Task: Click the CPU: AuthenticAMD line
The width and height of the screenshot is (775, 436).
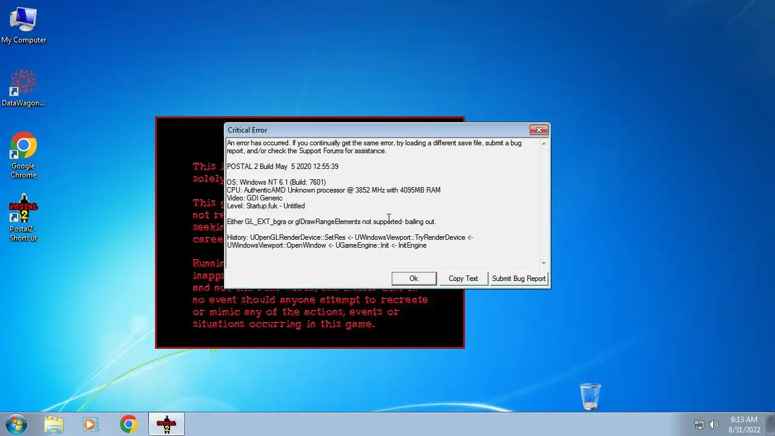Action: pos(334,190)
